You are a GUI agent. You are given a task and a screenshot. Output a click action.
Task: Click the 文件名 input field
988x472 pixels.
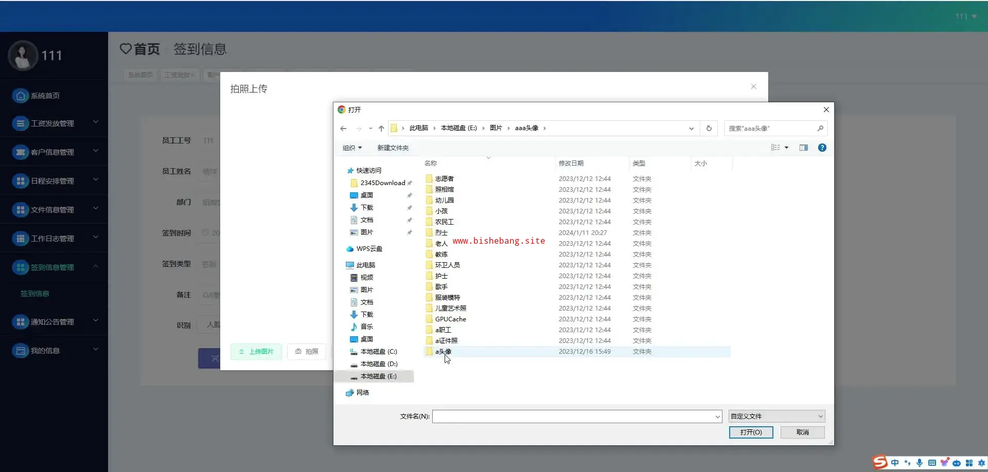click(x=573, y=416)
